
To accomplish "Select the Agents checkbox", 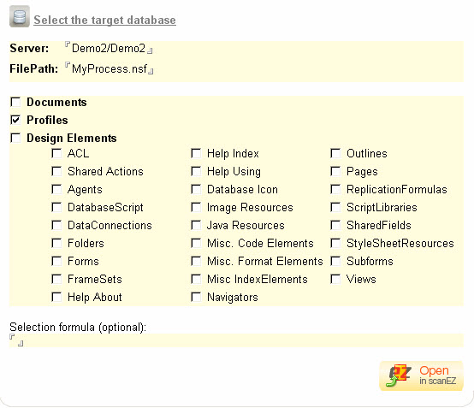I will click(56, 190).
